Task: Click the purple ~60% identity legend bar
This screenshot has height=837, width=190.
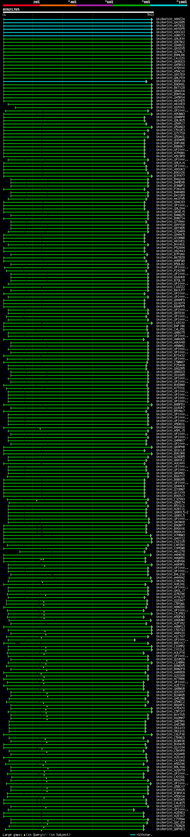Action: (x=95, y=5)
